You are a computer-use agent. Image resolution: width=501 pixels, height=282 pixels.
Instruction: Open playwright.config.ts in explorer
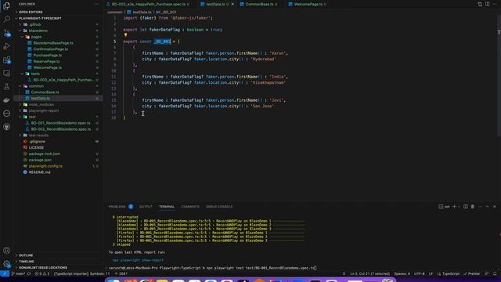click(45, 166)
